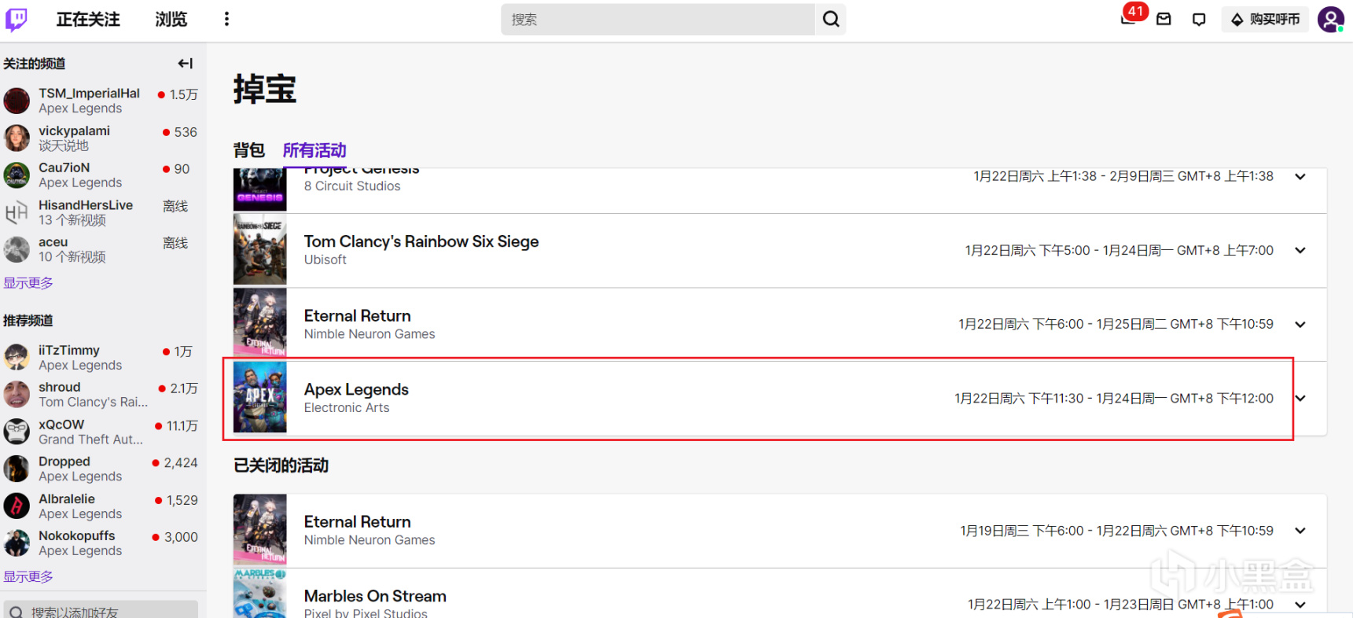Image resolution: width=1353 pixels, height=618 pixels.
Task: Click the Marbles On Stream cover
Action: pos(260,594)
